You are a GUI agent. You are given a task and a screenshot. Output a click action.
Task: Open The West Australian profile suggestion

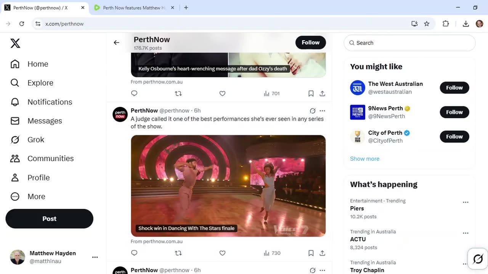point(395,84)
